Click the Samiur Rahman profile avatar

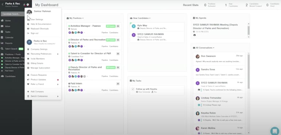tap(29, 12)
